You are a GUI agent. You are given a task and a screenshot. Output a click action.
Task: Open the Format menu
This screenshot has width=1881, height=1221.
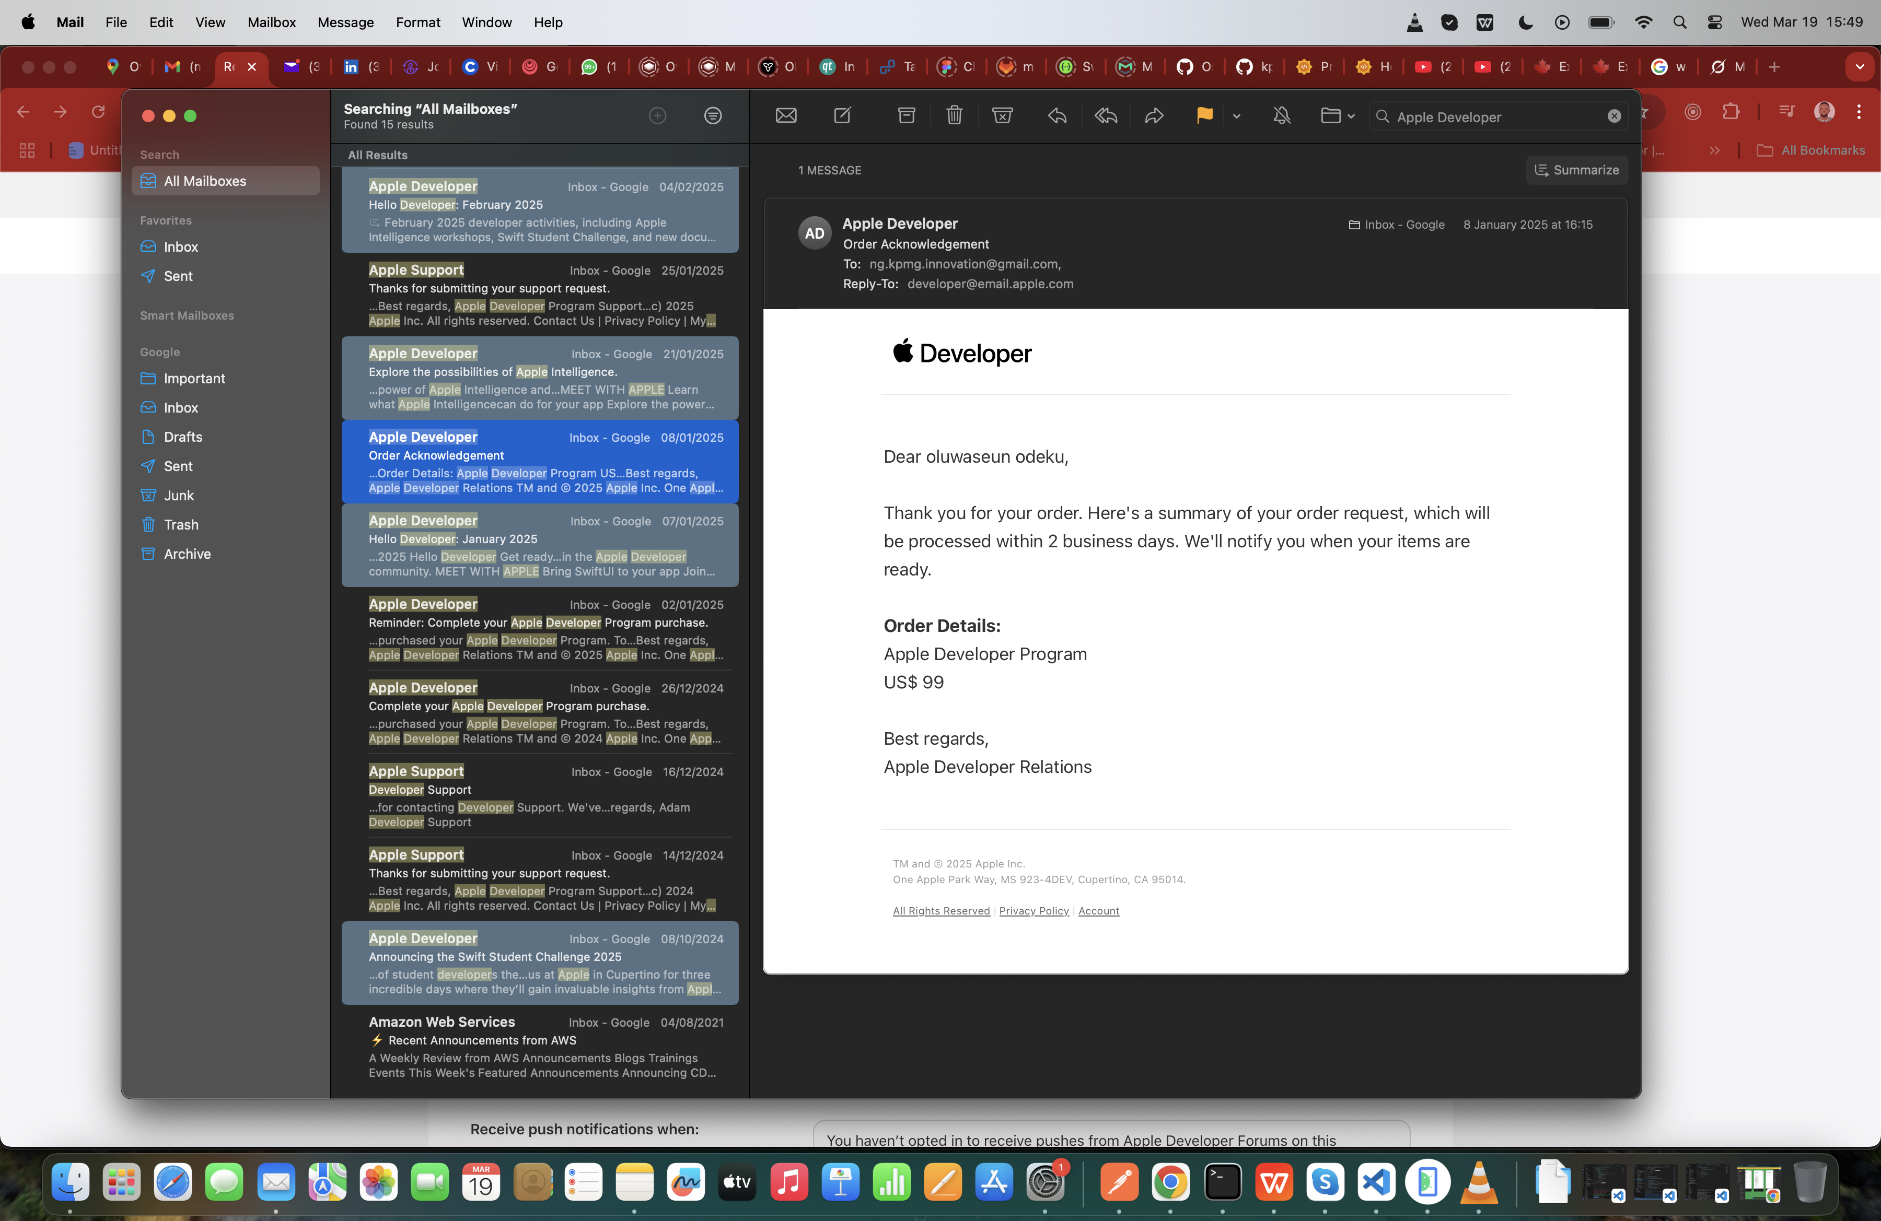(417, 22)
